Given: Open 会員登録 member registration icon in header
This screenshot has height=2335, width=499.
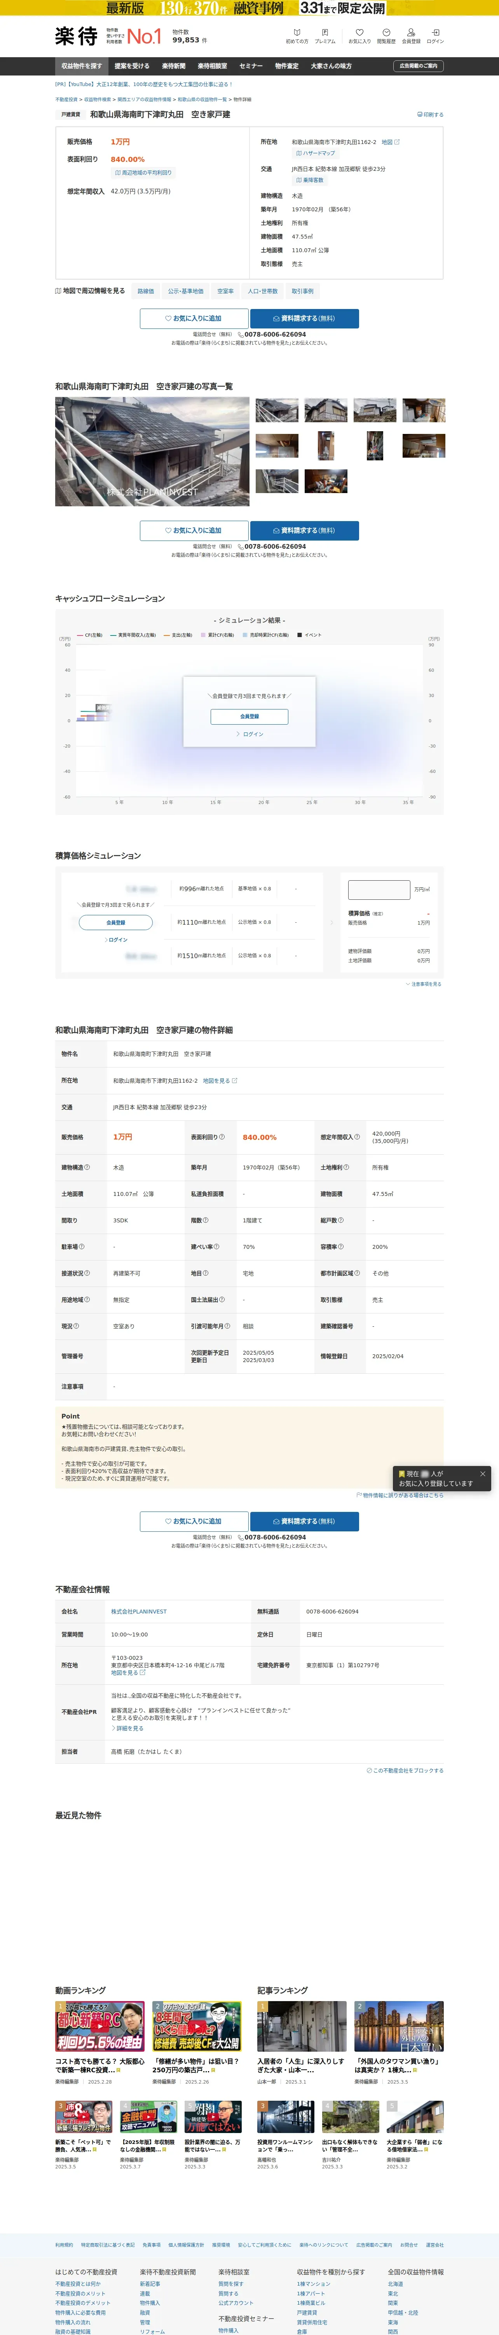Looking at the screenshot, I should click(411, 35).
